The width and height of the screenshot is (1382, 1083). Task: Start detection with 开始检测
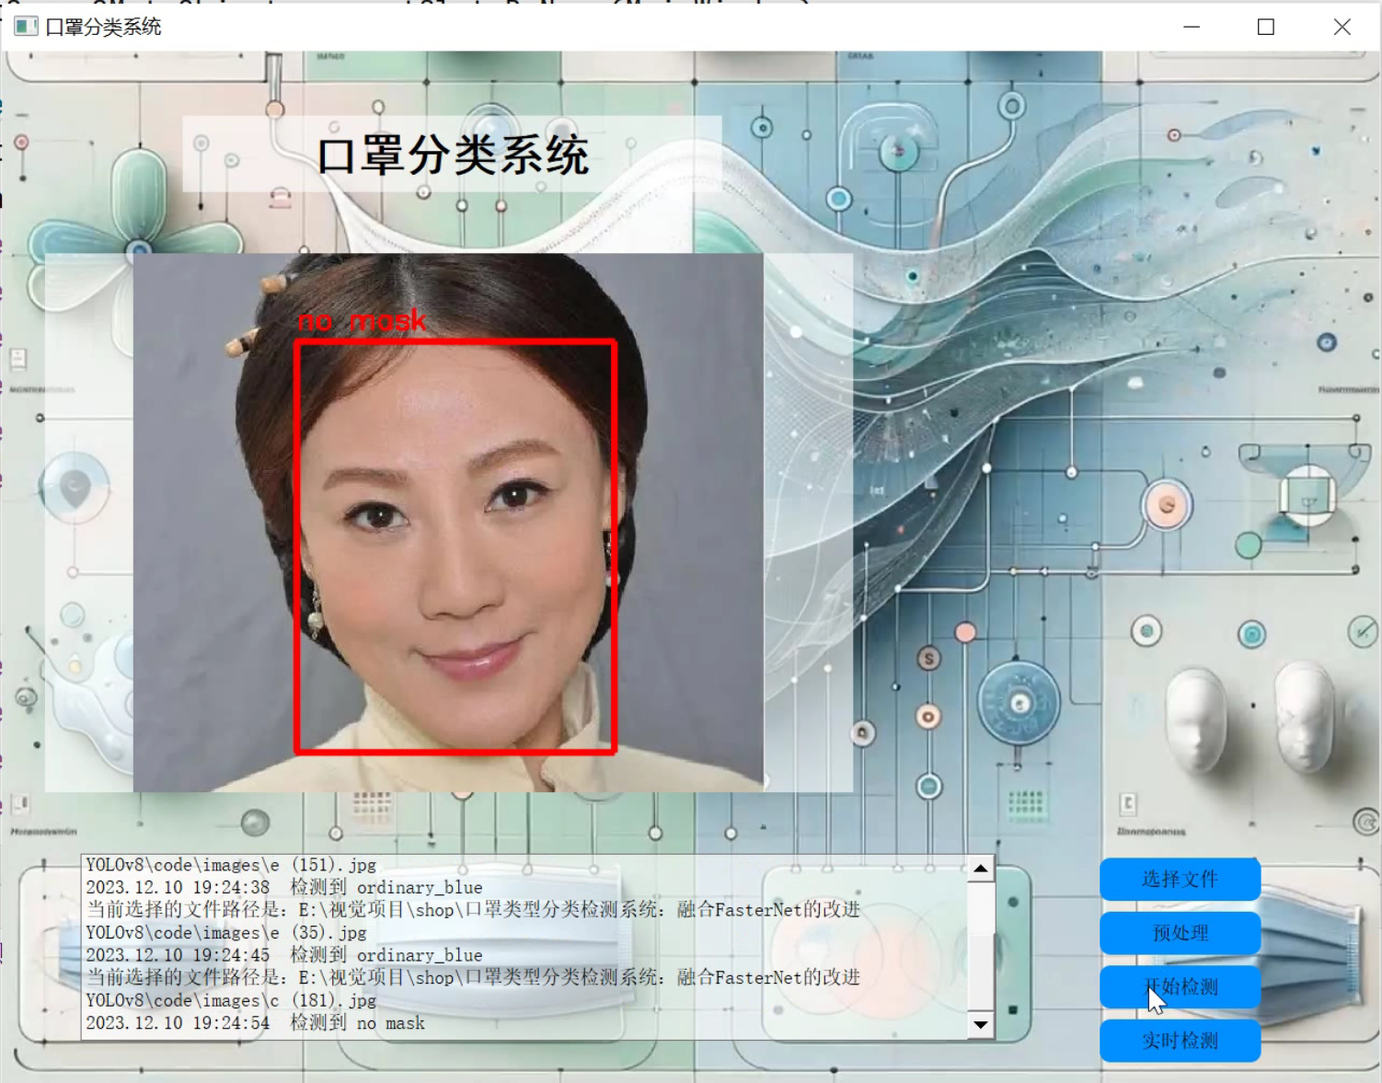click(x=1180, y=987)
